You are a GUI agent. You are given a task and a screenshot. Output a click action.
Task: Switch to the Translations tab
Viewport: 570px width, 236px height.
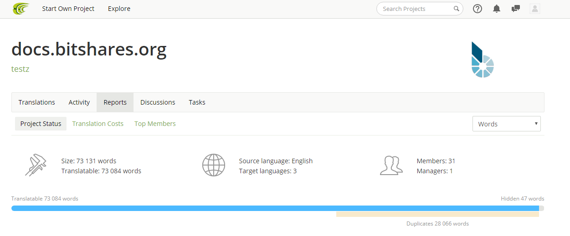pos(37,102)
